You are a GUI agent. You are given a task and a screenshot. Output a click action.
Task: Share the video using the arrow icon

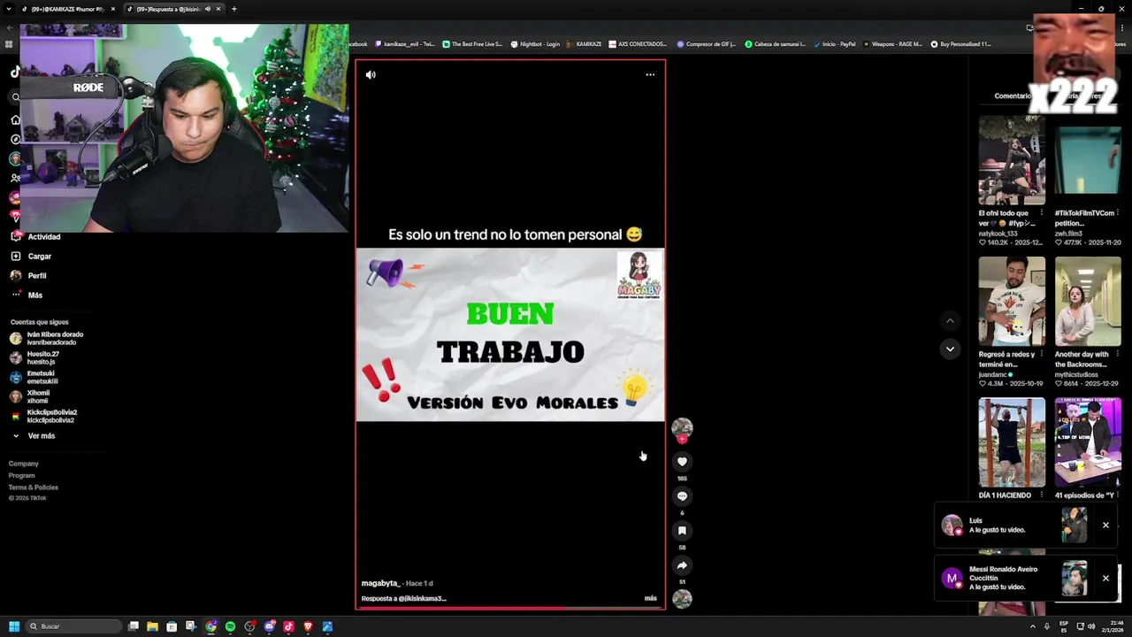(682, 564)
